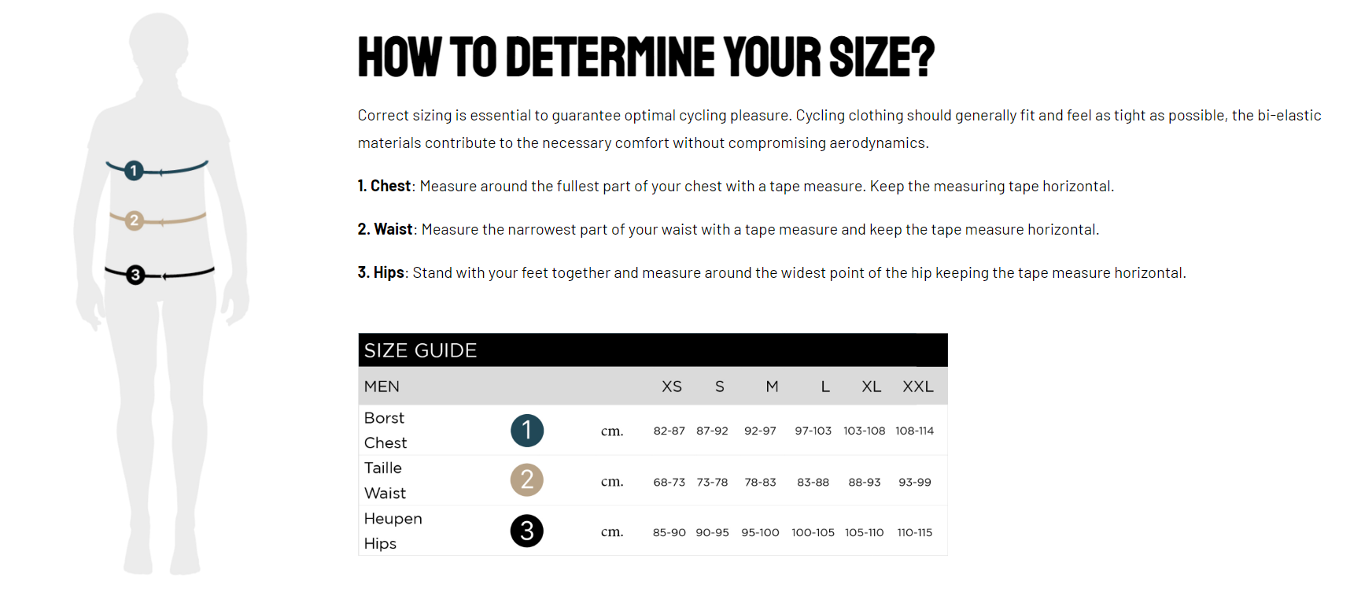Select the tan number 2 circle in the Waist row
1350x592 pixels.
coord(526,480)
